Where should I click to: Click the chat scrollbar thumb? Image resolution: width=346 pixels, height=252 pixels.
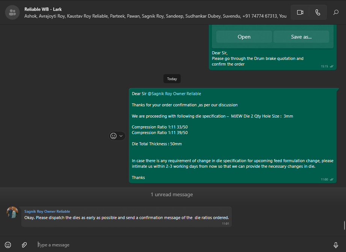pyautogui.click(x=344, y=225)
